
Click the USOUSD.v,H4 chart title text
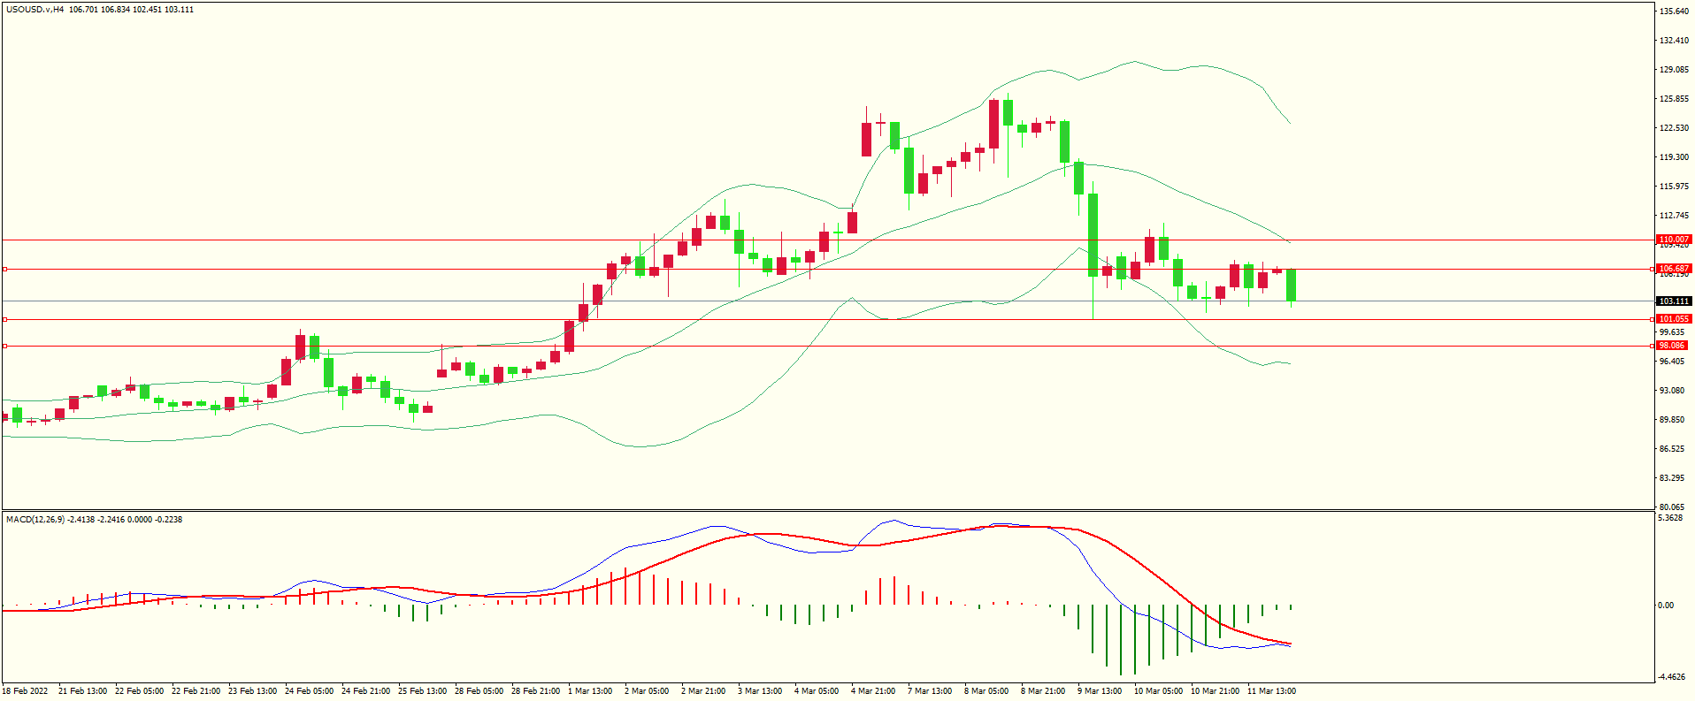coord(35,10)
